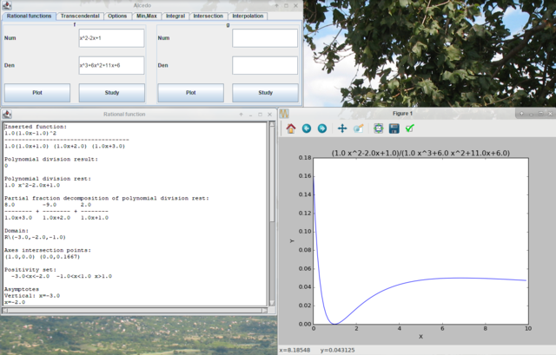Open the Integral tab
Image resolution: width=556 pixels, height=355 pixels.
point(175,16)
